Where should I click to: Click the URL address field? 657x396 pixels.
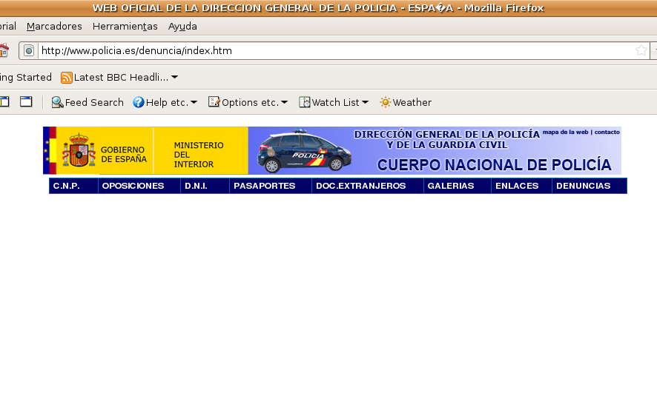[x=335, y=50]
